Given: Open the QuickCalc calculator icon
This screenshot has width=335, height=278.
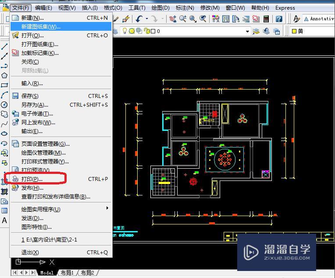Looking at the screenshot, I should click(x=266, y=19).
